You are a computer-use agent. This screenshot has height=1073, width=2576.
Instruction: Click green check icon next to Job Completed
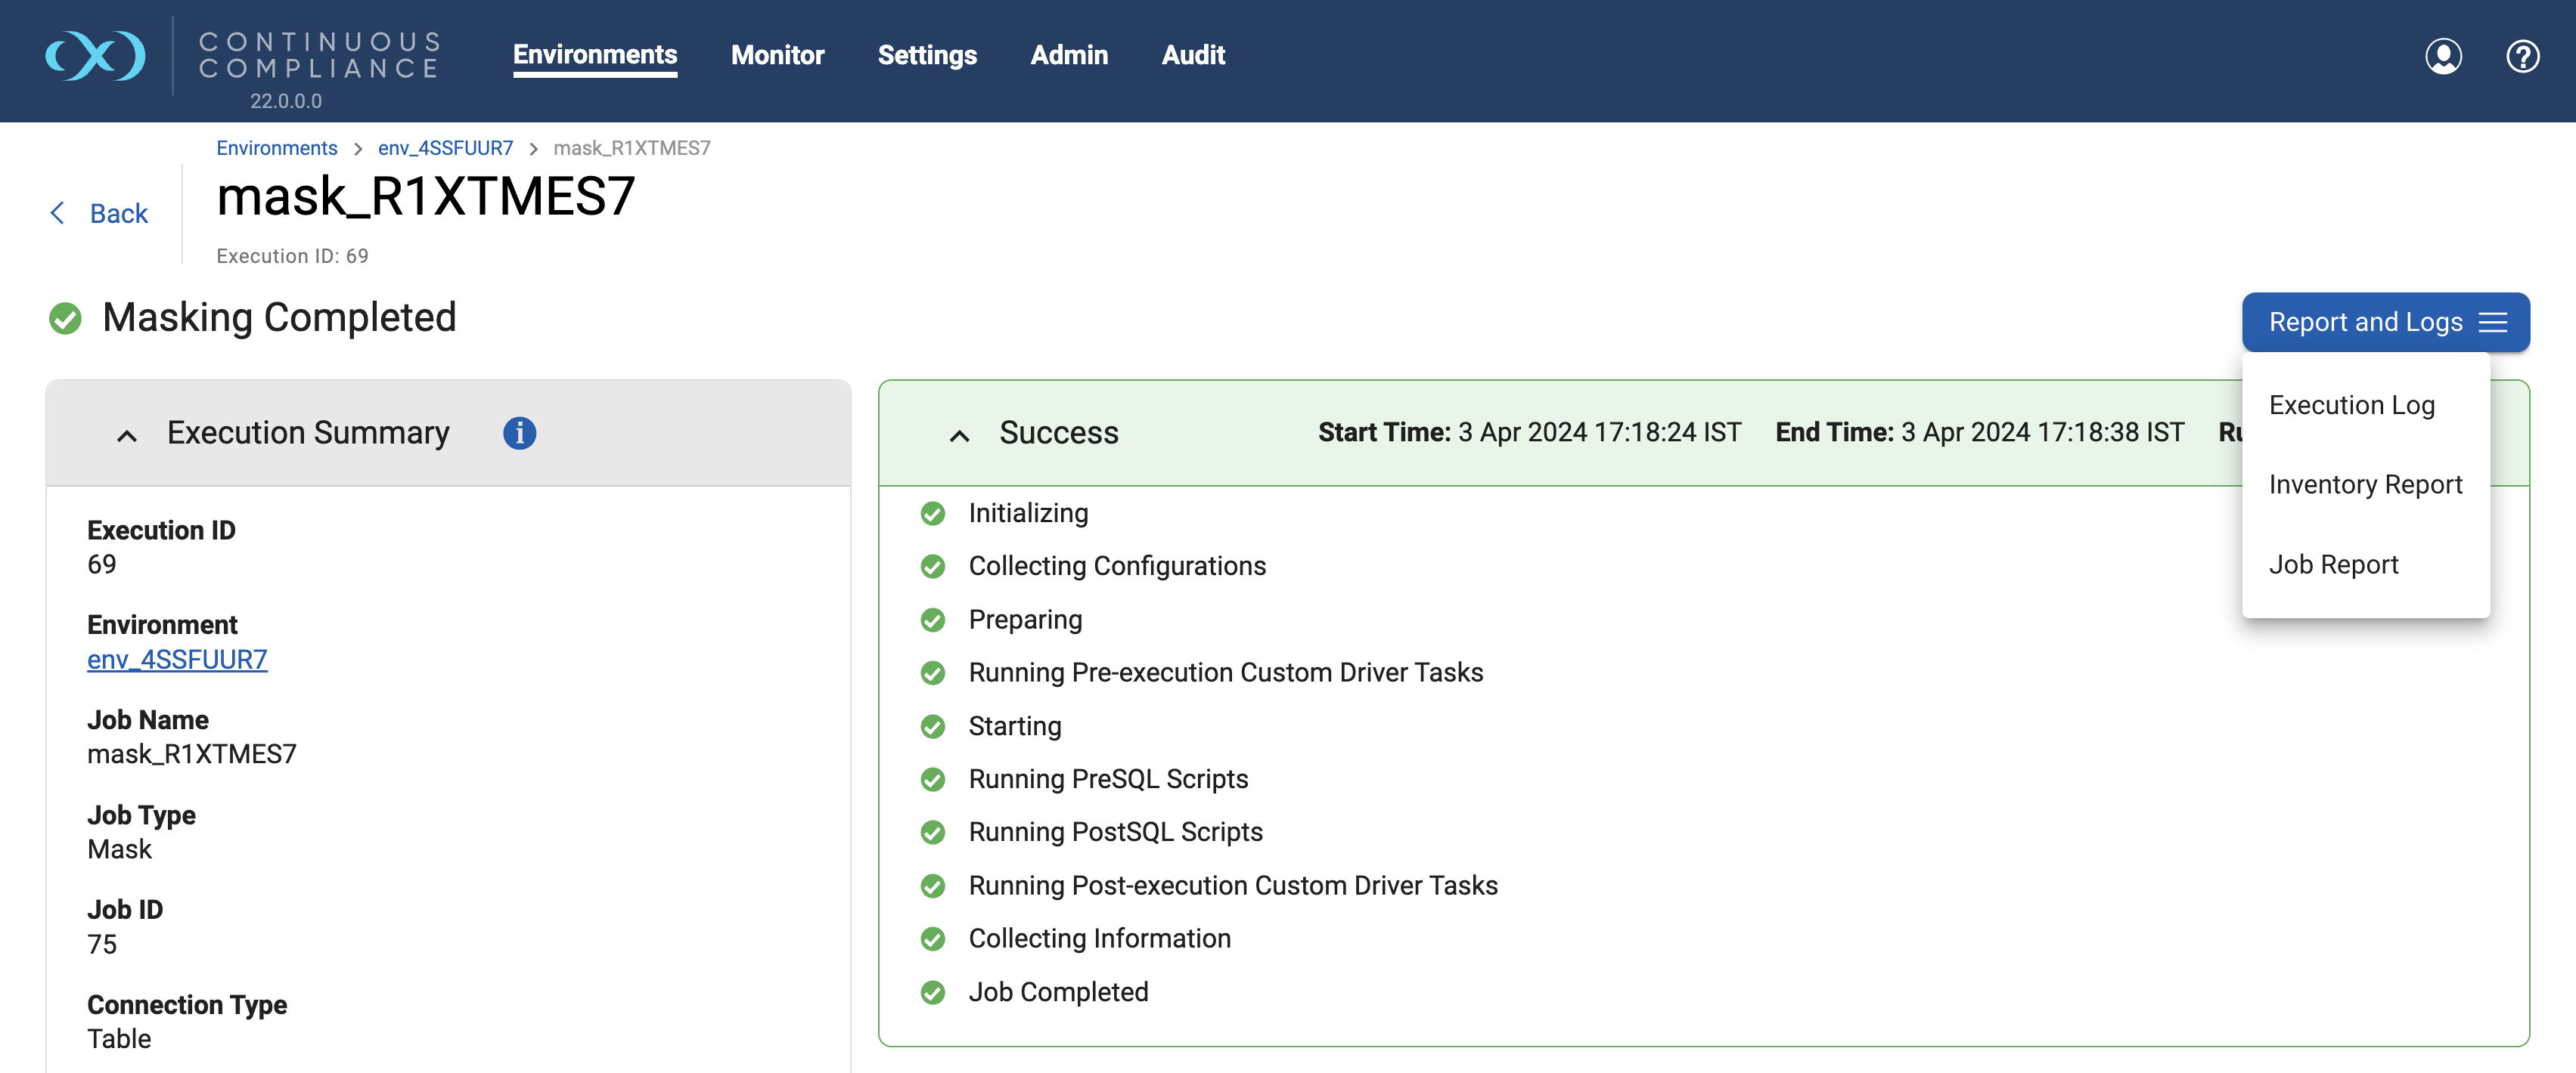click(x=932, y=992)
